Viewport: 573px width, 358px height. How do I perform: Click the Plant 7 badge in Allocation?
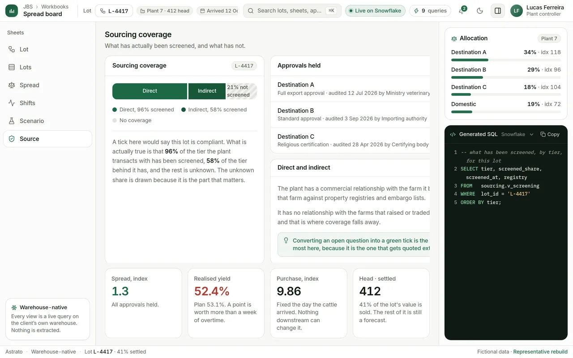549,38
